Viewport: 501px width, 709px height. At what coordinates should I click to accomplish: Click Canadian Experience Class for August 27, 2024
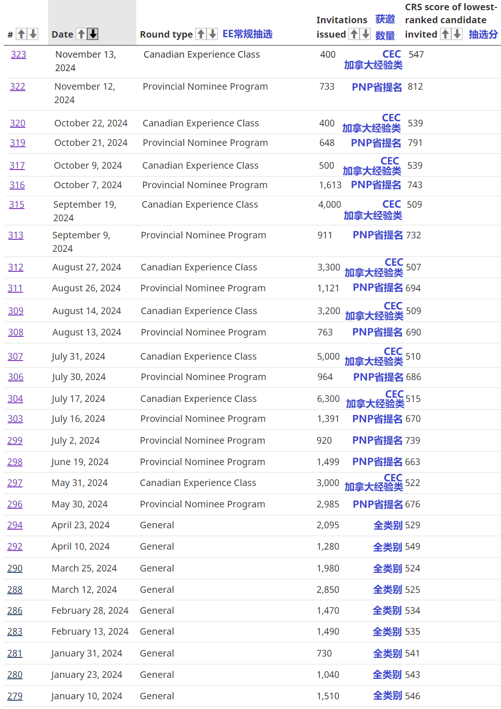pos(199,267)
